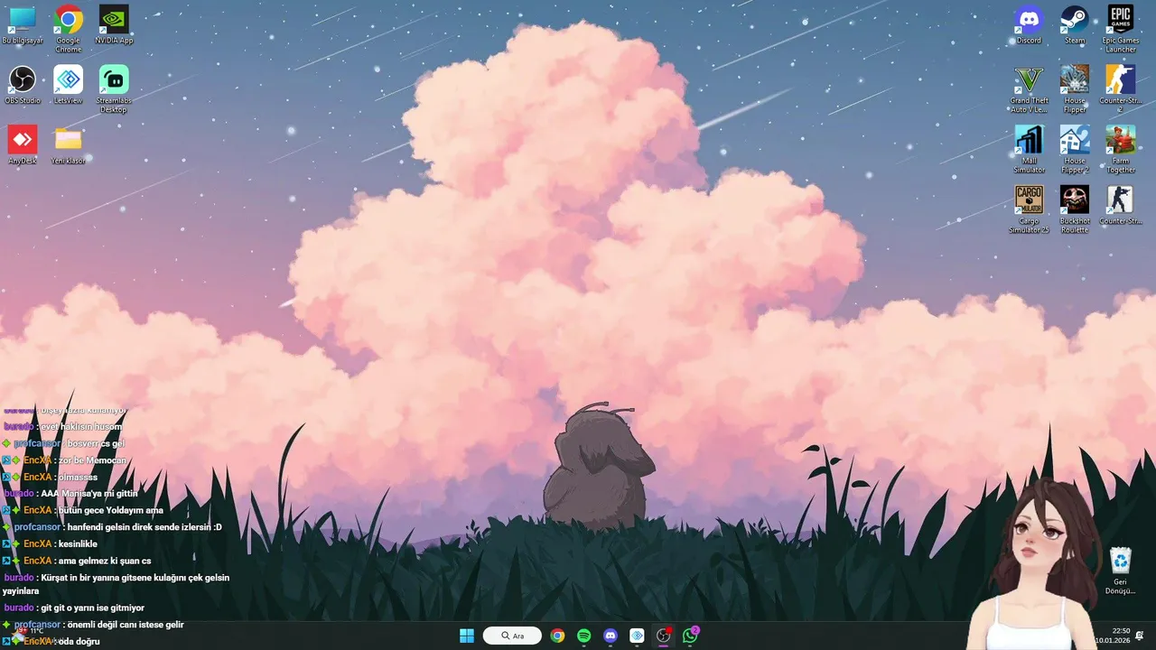Open the notification bell in the system tray
The image size is (1156, 650).
point(1140,636)
